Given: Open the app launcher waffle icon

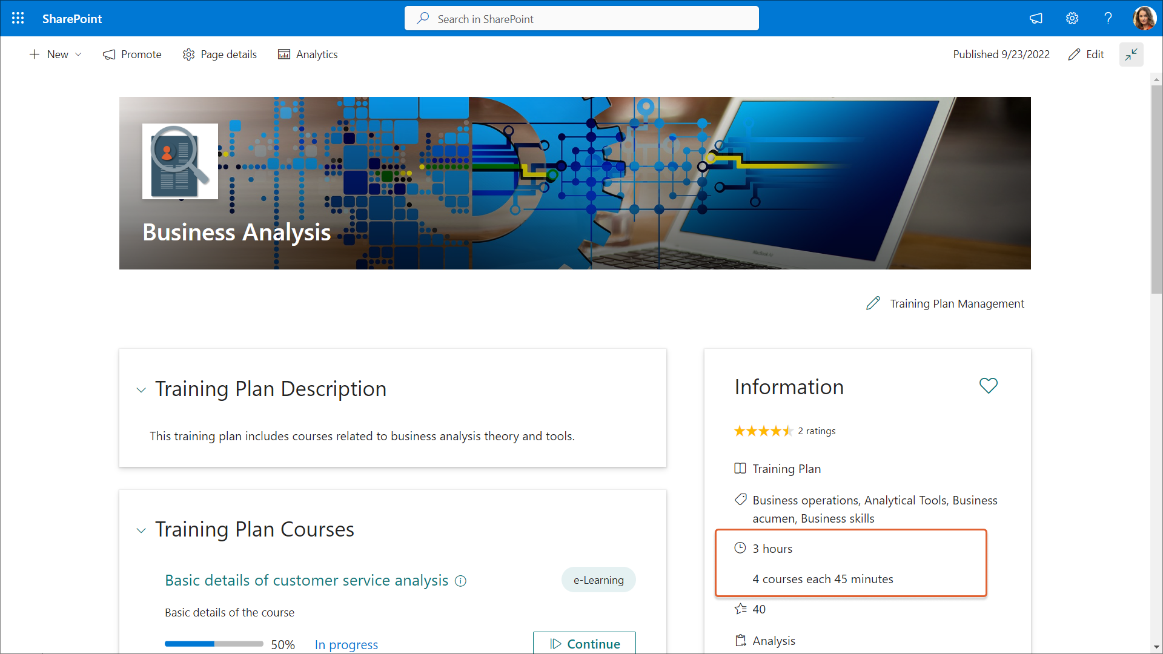Looking at the screenshot, I should pos(18,18).
